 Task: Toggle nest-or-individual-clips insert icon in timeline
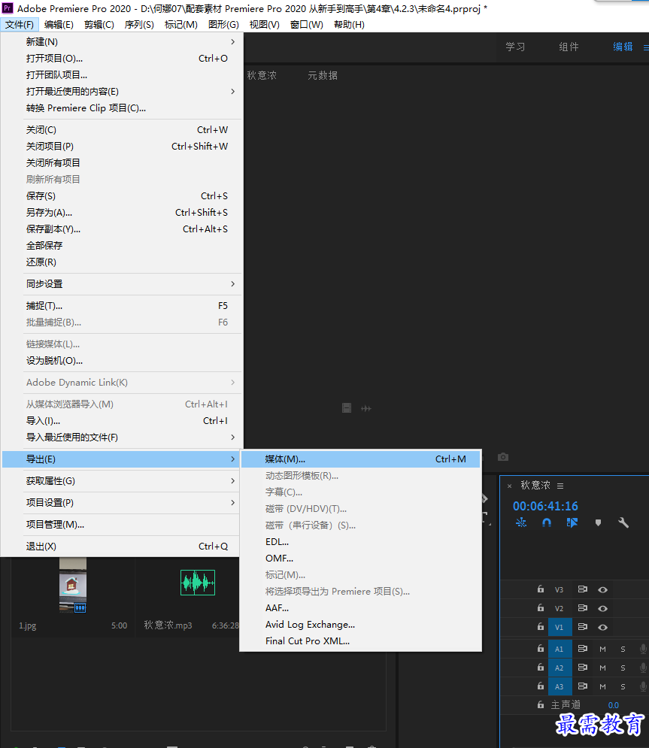(521, 522)
